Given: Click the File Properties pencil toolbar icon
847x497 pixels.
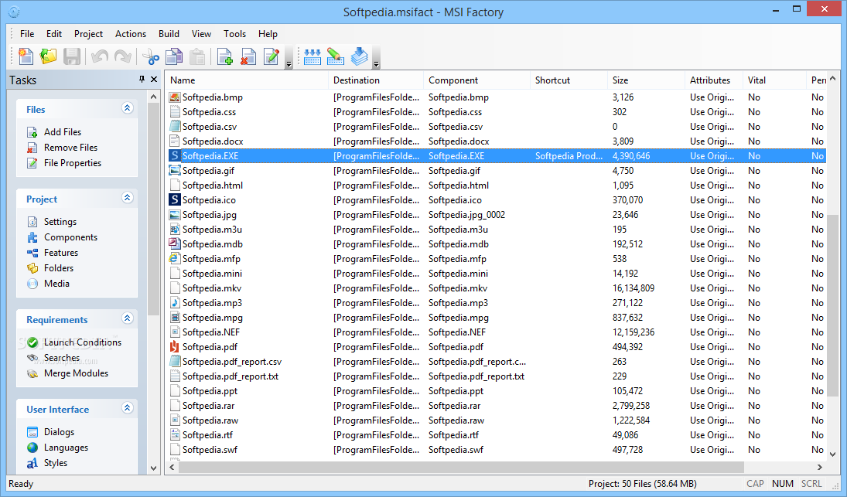Looking at the screenshot, I should pos(272,56).
